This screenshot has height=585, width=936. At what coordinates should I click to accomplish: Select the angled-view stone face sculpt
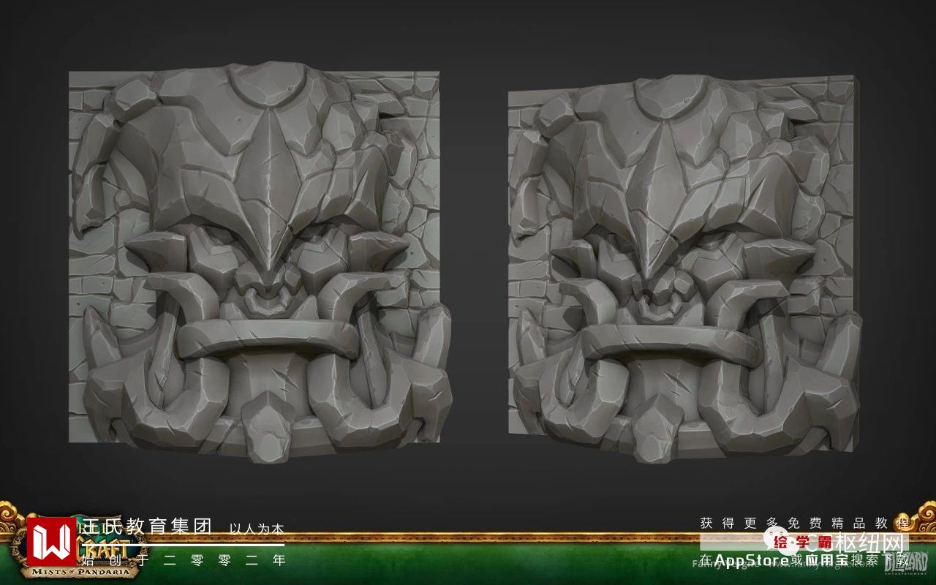click(685, 268)
